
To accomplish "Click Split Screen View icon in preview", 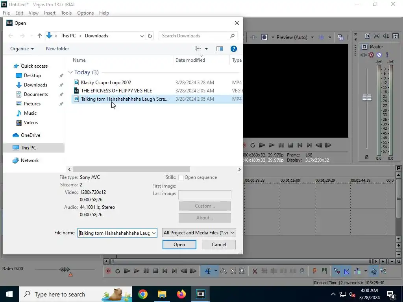I will click(264, 37).
